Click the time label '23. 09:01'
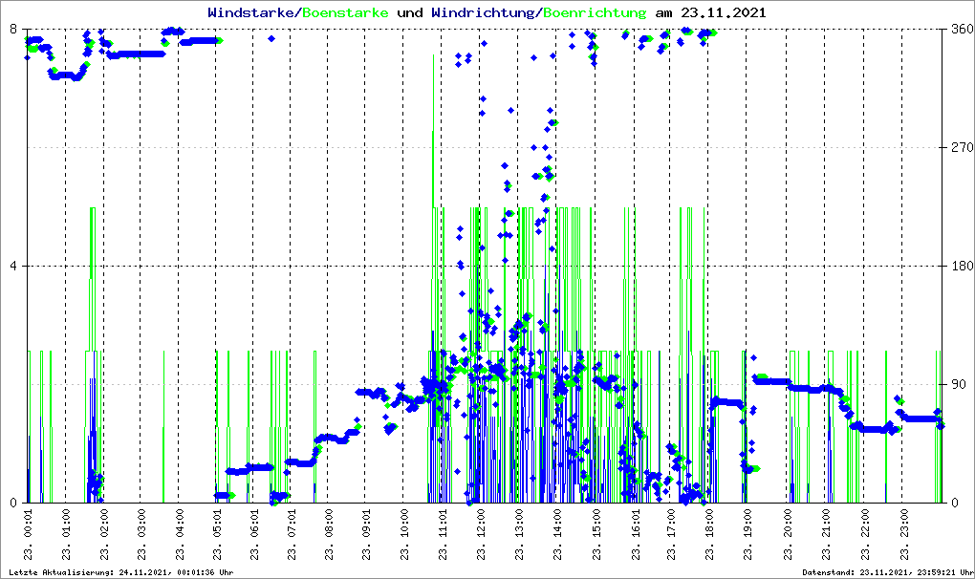 click(x=365, y=535)
